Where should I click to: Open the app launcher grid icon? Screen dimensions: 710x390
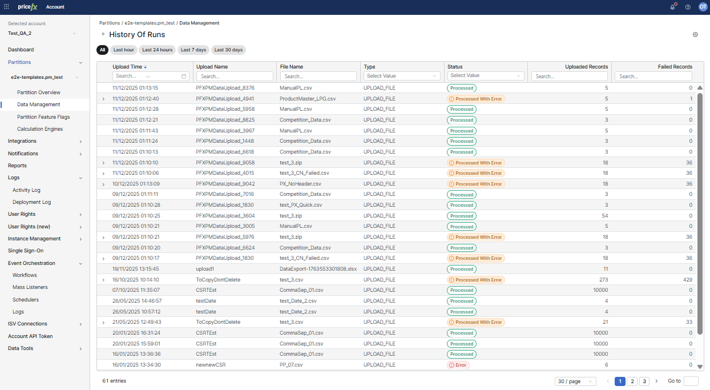[6, 7]
